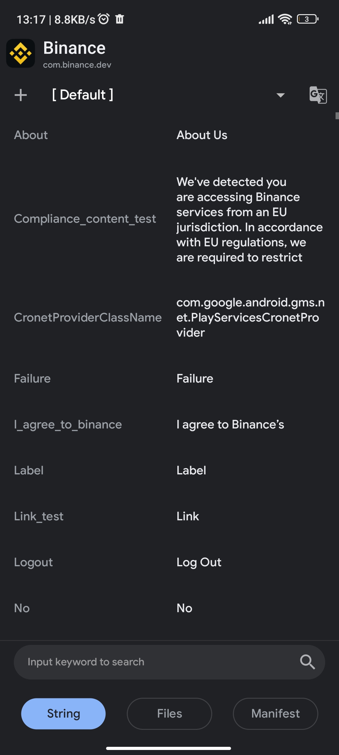Open the I_agree_to_binance string entry

point(169,424)
